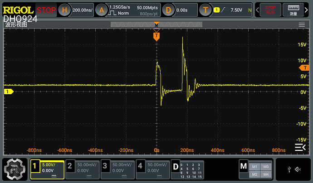Image resolution: width=313 pixels, height=183 pixels.
Task: Open channel 4 50.00mV/ scale settings
Action: click(x=157, y=165)
